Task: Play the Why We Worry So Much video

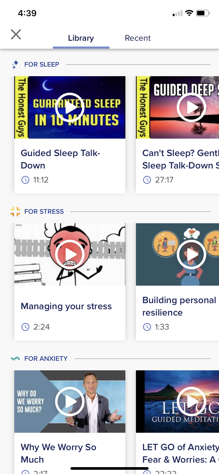Action: click(x=70, y=402)
